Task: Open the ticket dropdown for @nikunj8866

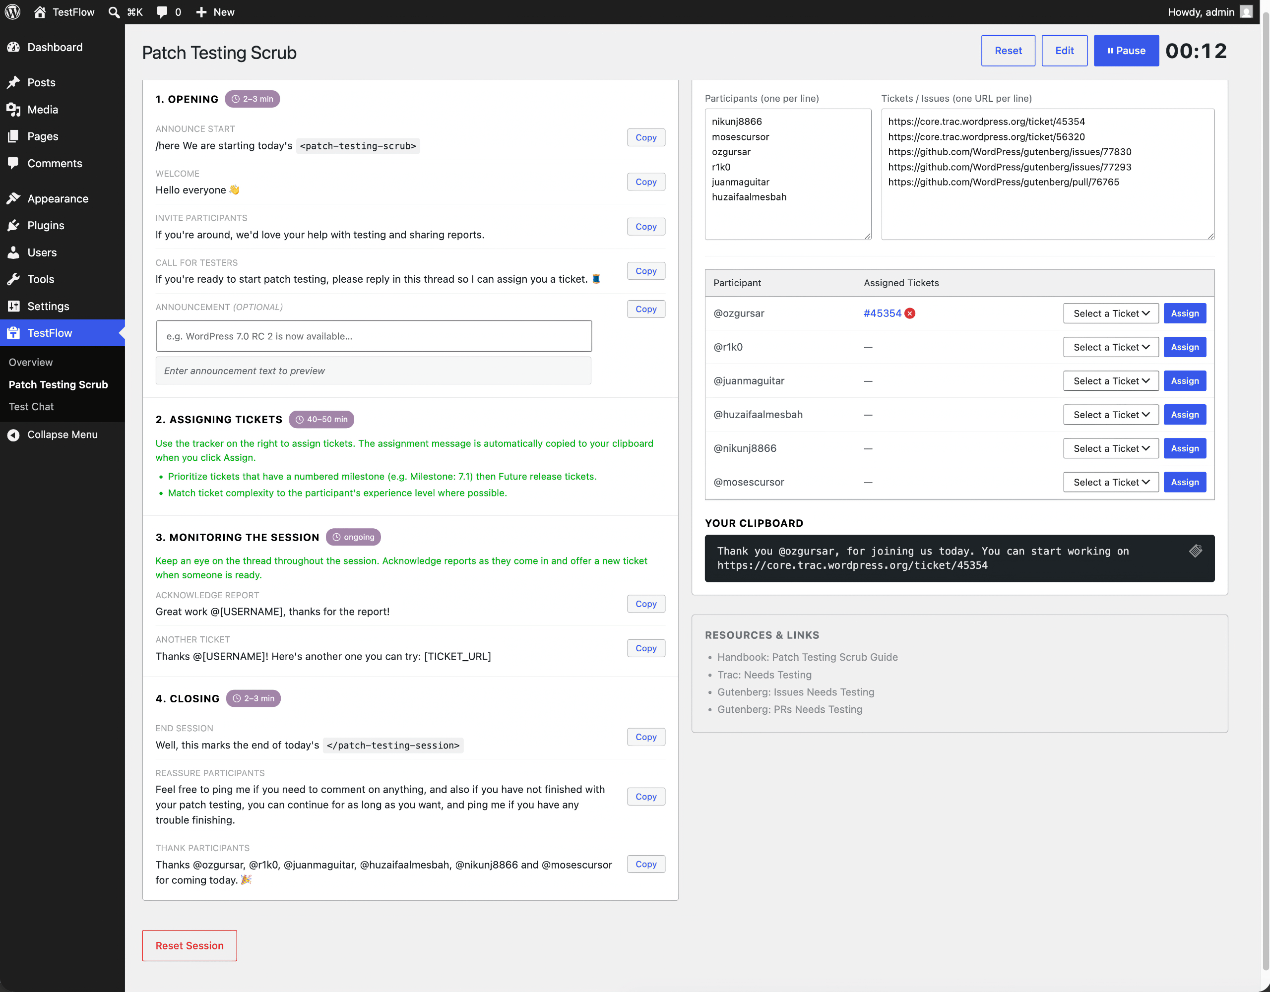Action: point(1111,448)
